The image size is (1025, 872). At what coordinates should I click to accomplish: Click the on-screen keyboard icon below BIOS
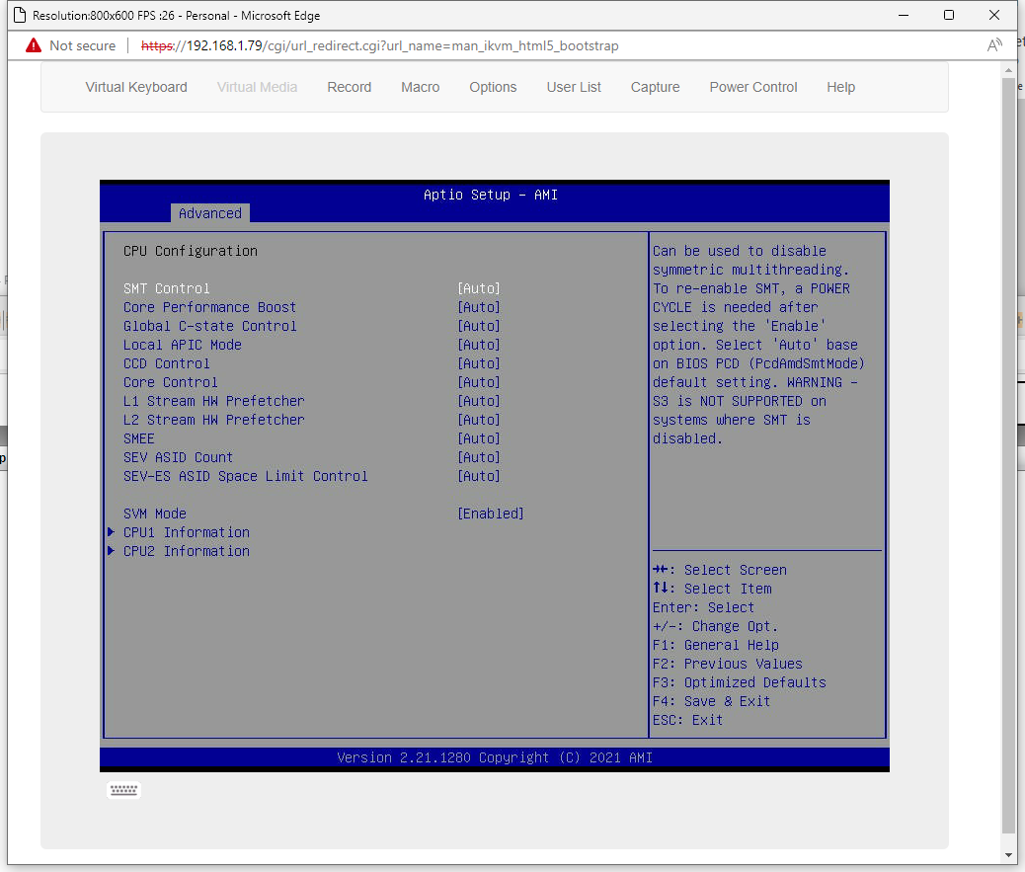point(123,790)
